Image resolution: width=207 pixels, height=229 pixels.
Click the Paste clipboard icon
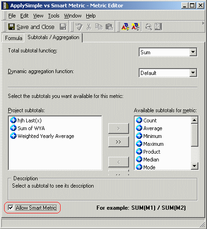(109, 27)
